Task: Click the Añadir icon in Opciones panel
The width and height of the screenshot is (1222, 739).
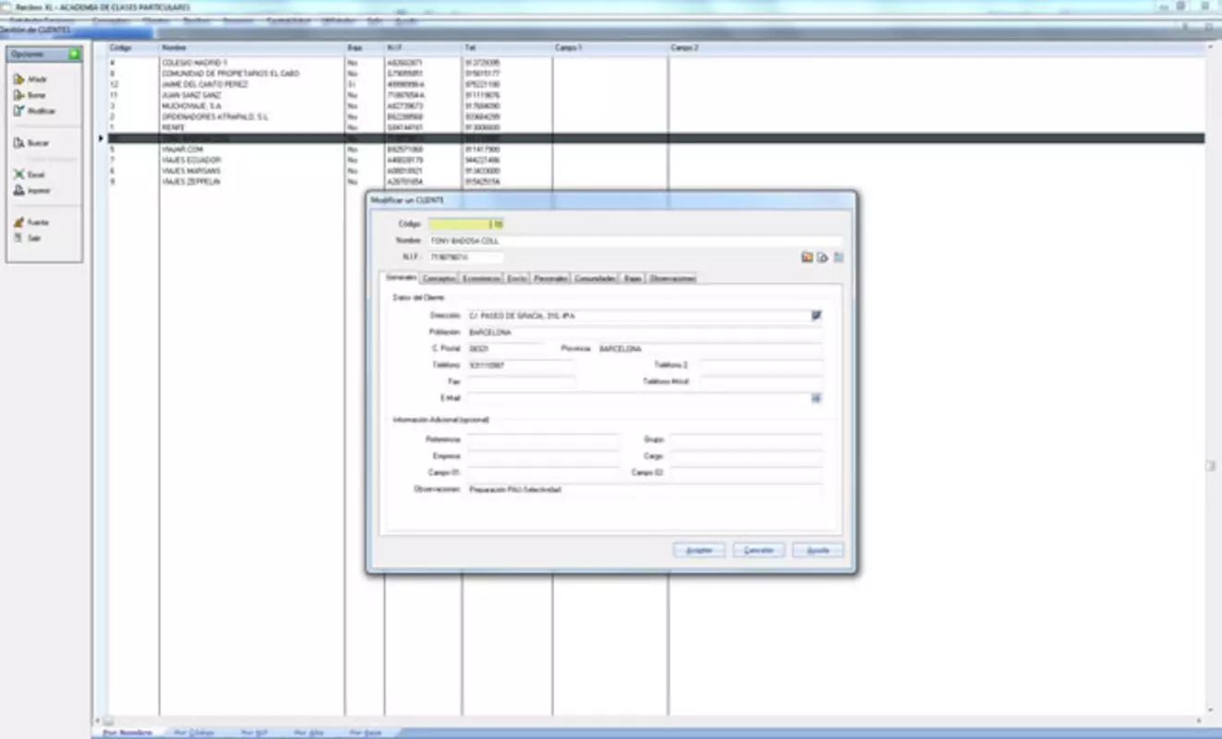Action: click(18, 79)
